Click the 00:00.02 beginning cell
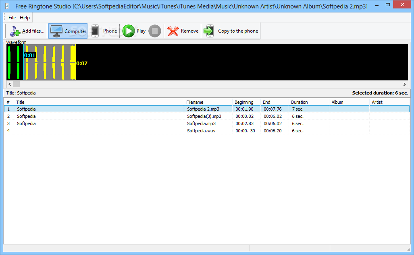 pyautogui.click(x=245, y=116)
